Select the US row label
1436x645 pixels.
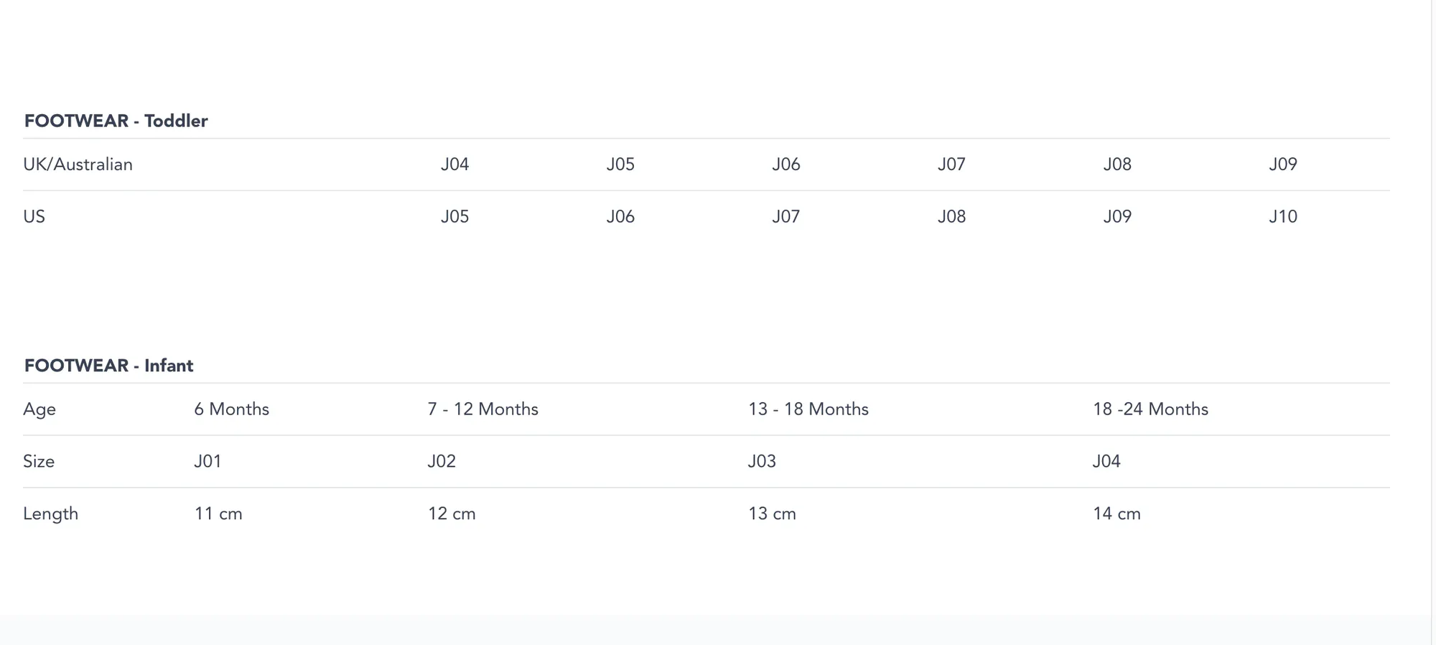coord(34,217)
